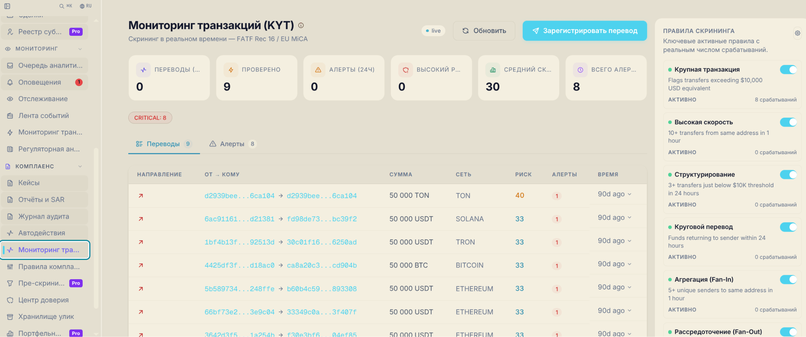
Task: Expand the SOLANA transfer row chevron
Action: tap(630, 217)
